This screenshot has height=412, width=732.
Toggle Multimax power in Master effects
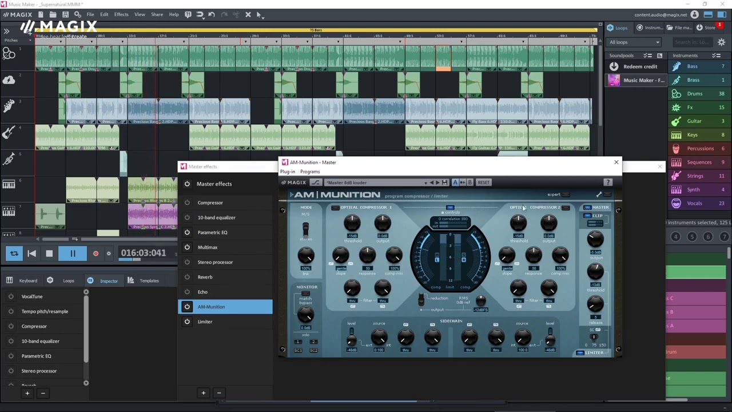[x=187, y=247]
